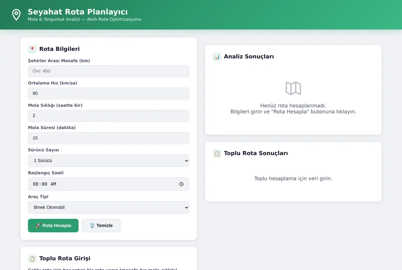This screenshot has height=270, width=402.
Task: Click the Seyahat Rota Planlayıcı title
Action: pyautogui.click(x=78, y=12)
